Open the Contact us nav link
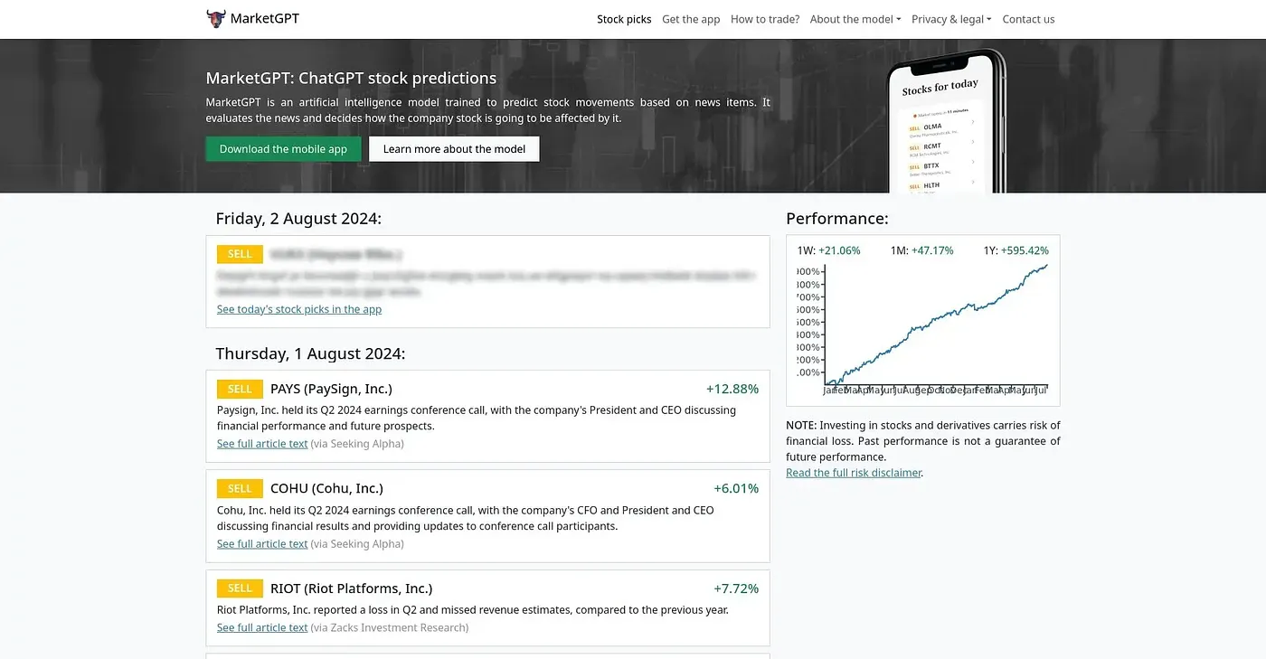This screenshot has height=659, width=1266. click(x=1028, y=19)
